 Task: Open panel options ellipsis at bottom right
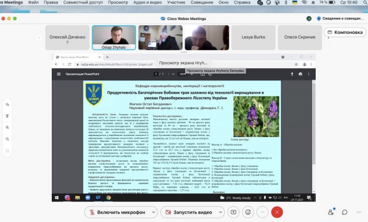pos(358,212)
